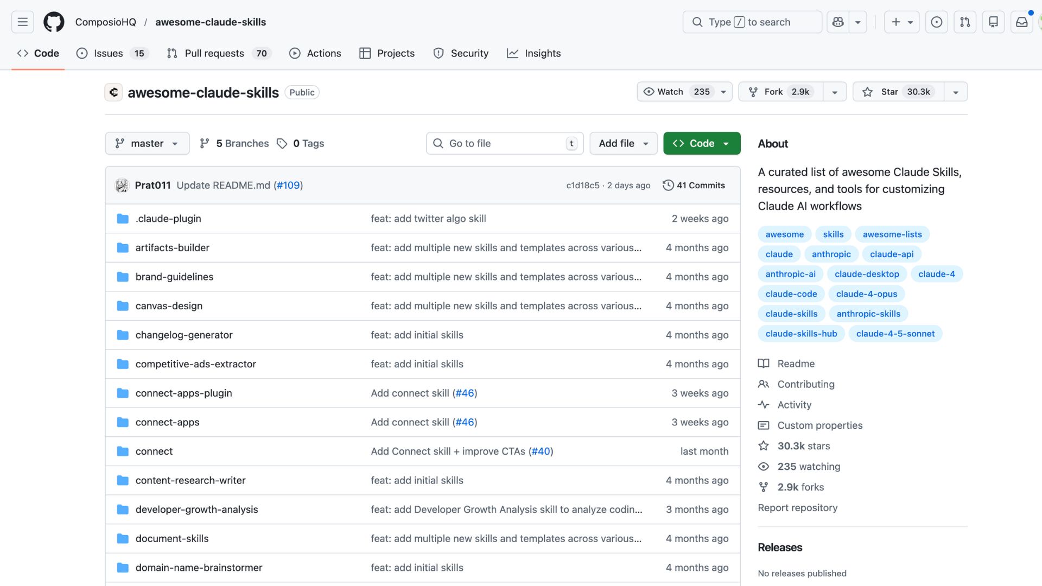Viewport: 1042px width, 586px height.
Task: Open pull requests icon in header
Action: (x=965, y=22)
